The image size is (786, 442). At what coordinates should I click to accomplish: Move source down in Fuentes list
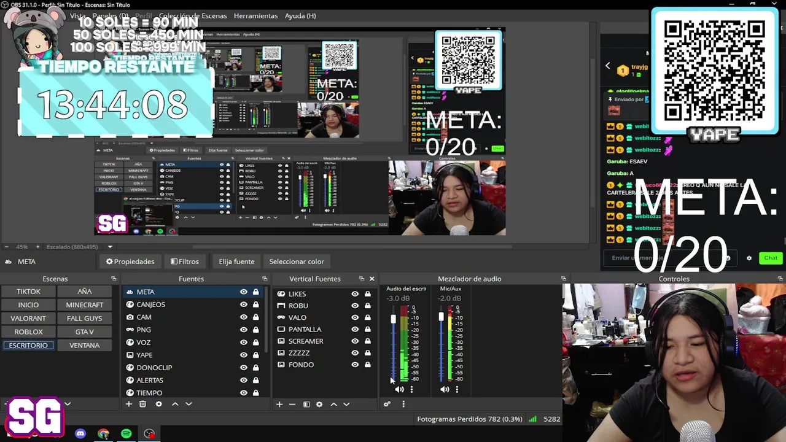[189, 404]
